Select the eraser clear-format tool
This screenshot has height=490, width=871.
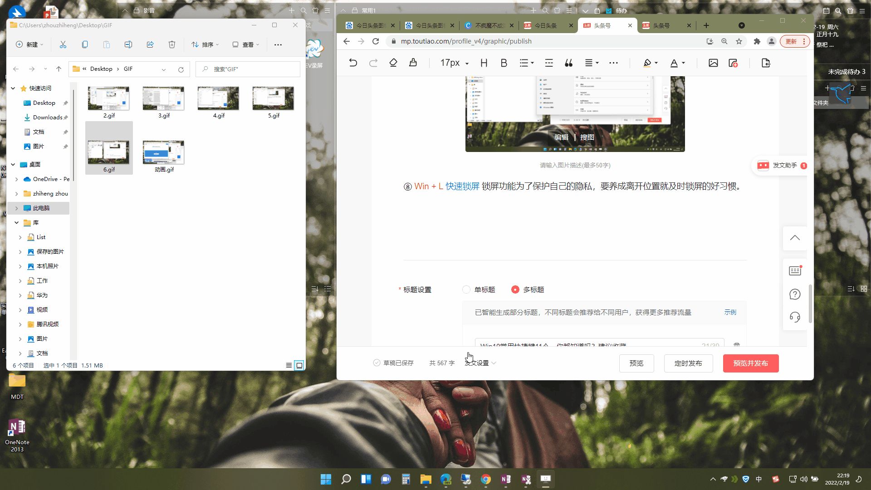point(393,63)
